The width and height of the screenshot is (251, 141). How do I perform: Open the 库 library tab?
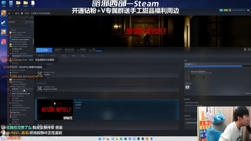(x=22, y=13)
